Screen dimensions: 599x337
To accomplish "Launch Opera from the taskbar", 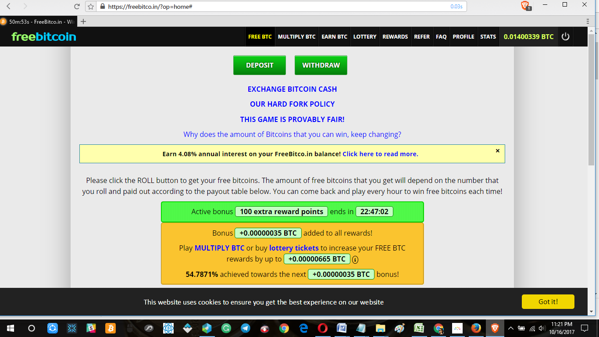I will 322,328.
